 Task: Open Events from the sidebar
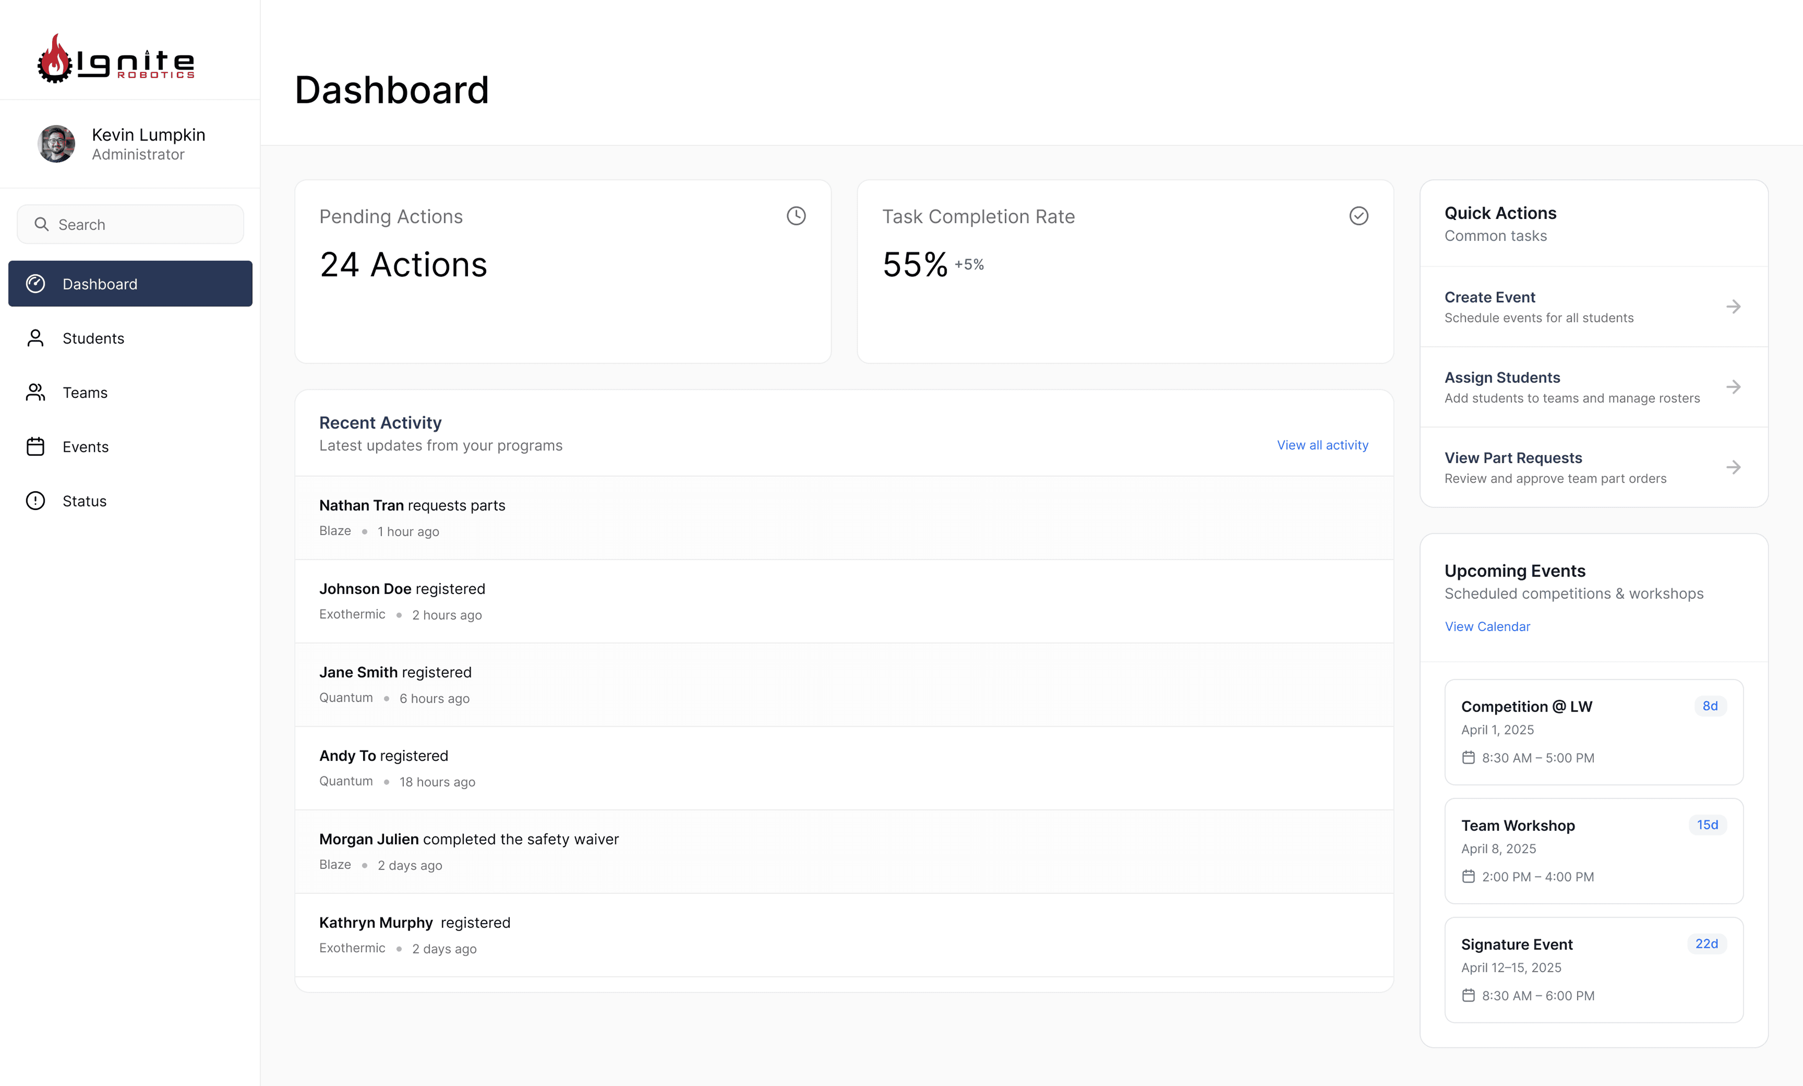point(85,447)
